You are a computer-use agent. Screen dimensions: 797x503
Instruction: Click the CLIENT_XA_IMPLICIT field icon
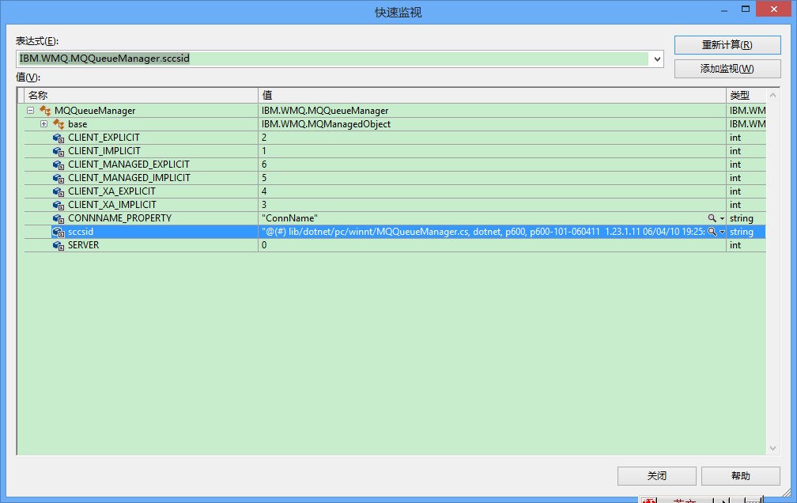(59, 205)
